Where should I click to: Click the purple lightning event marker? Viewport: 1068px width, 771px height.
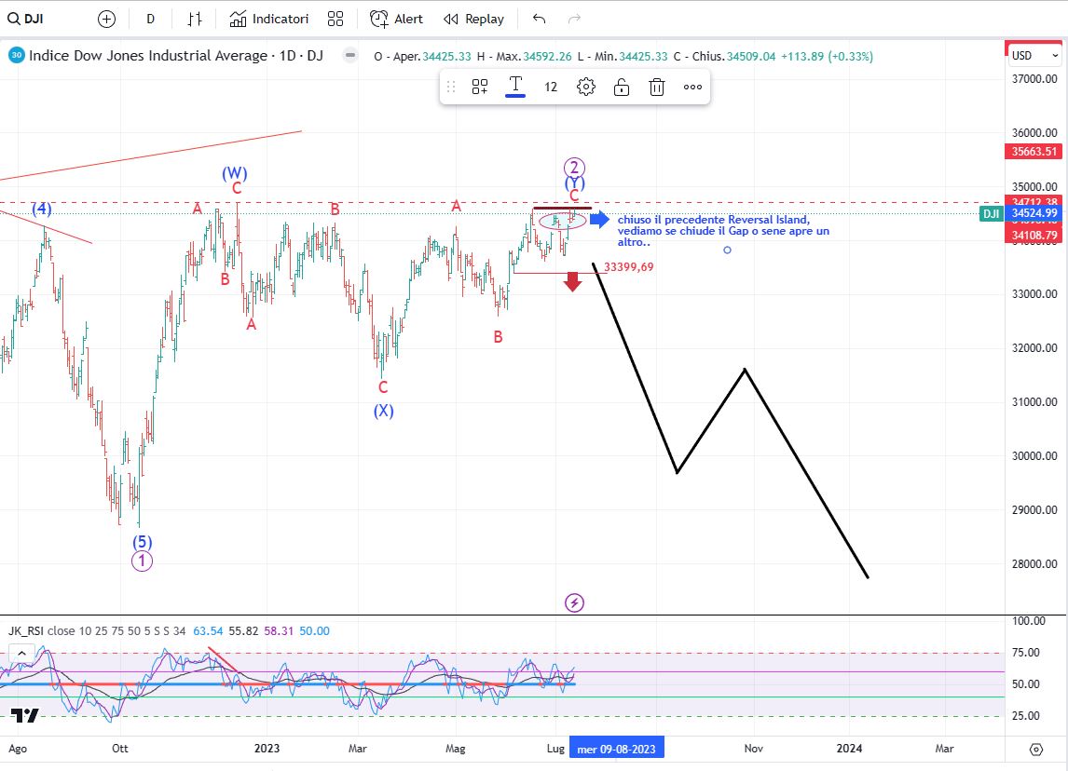tap(574, 602)
